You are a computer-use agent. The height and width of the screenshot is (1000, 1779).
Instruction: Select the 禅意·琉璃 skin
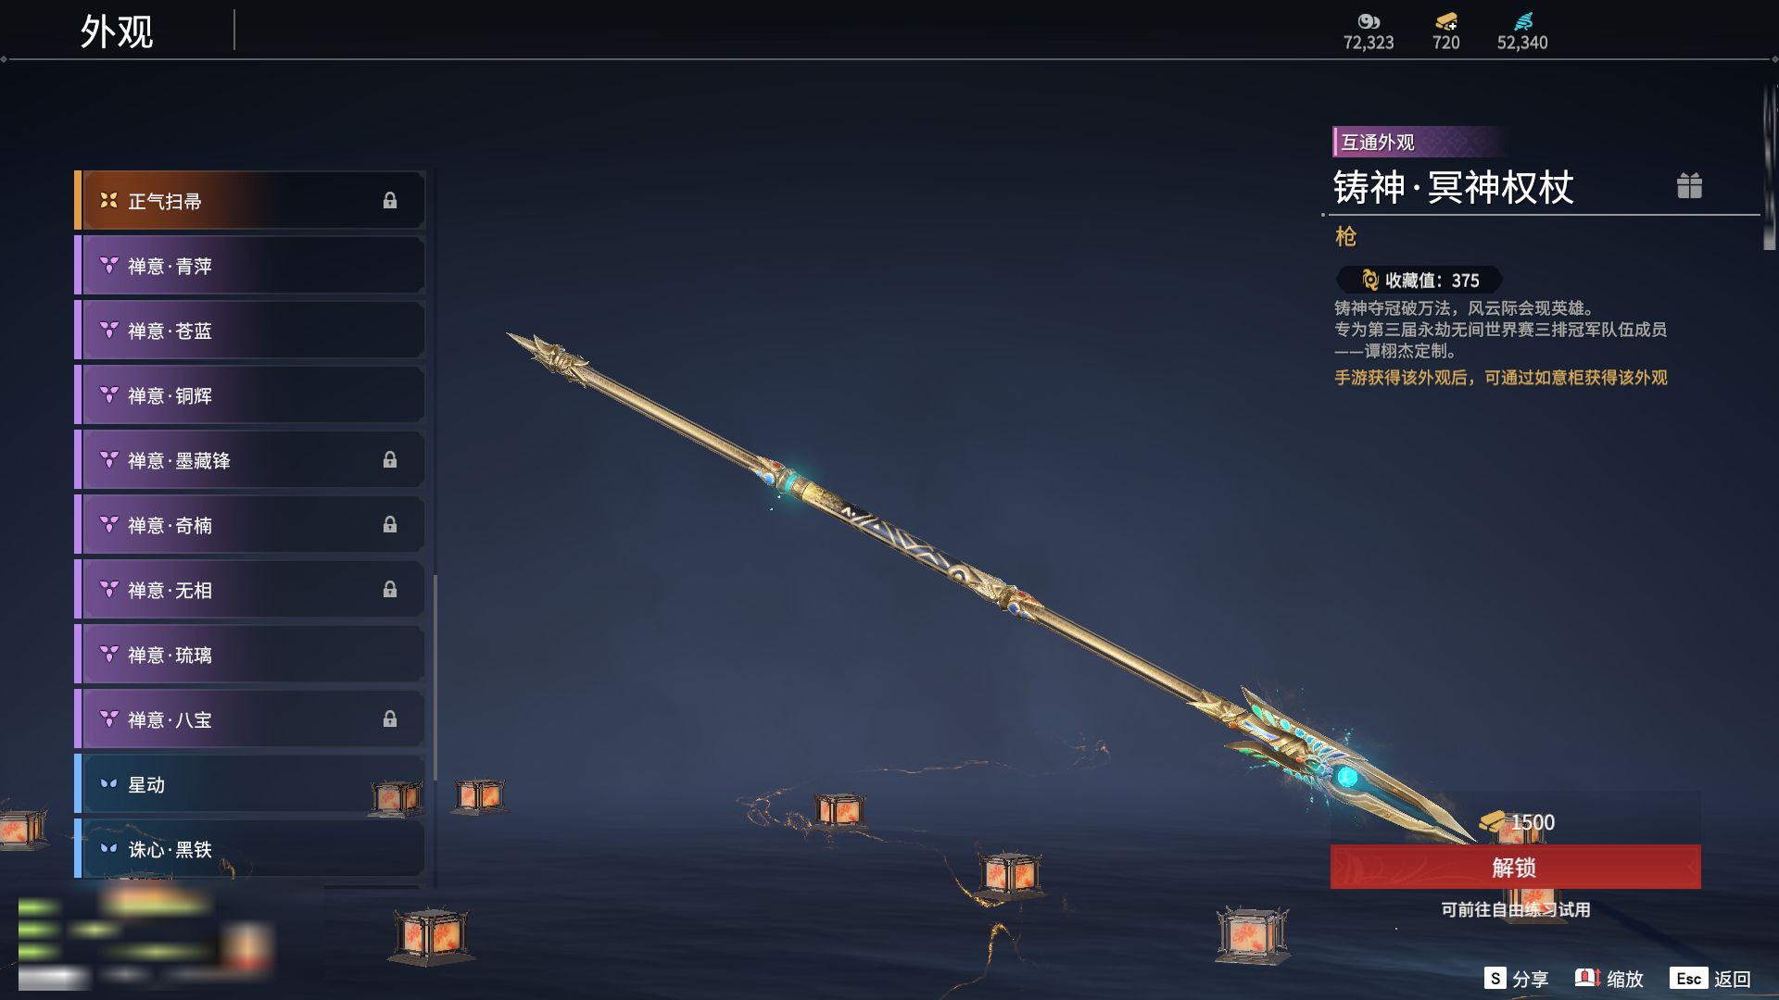coord(250,655)
